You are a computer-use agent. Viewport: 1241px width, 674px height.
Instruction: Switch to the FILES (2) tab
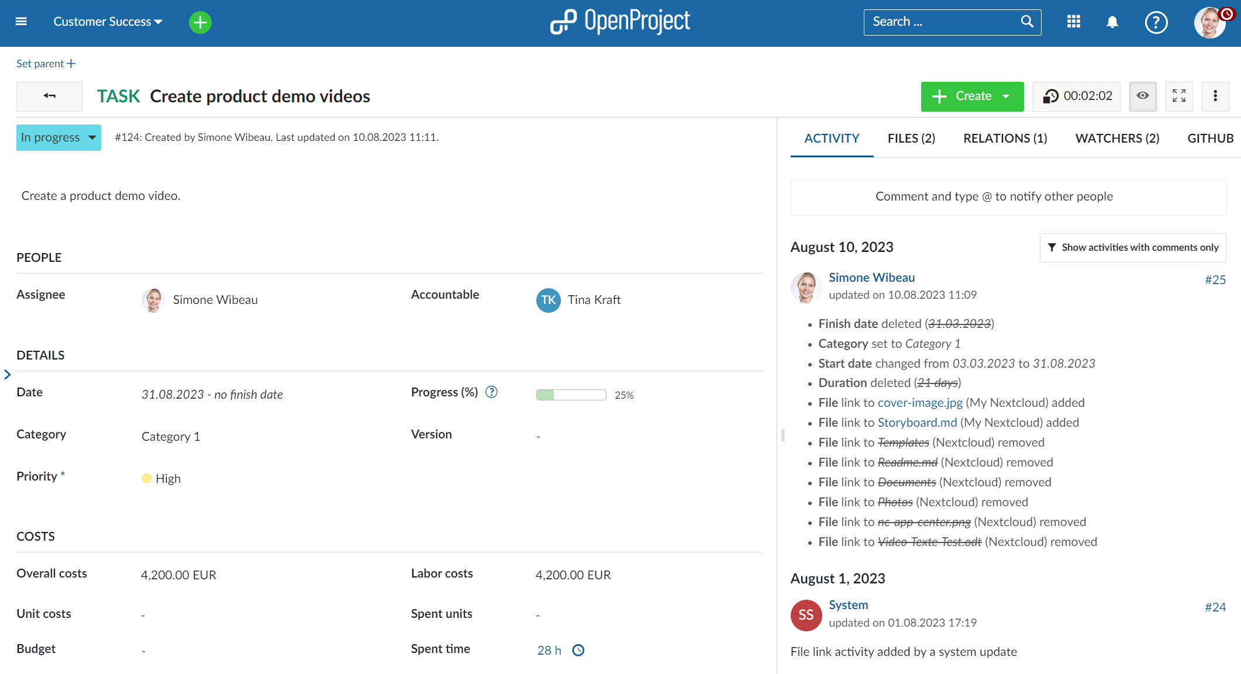point(911,138)
